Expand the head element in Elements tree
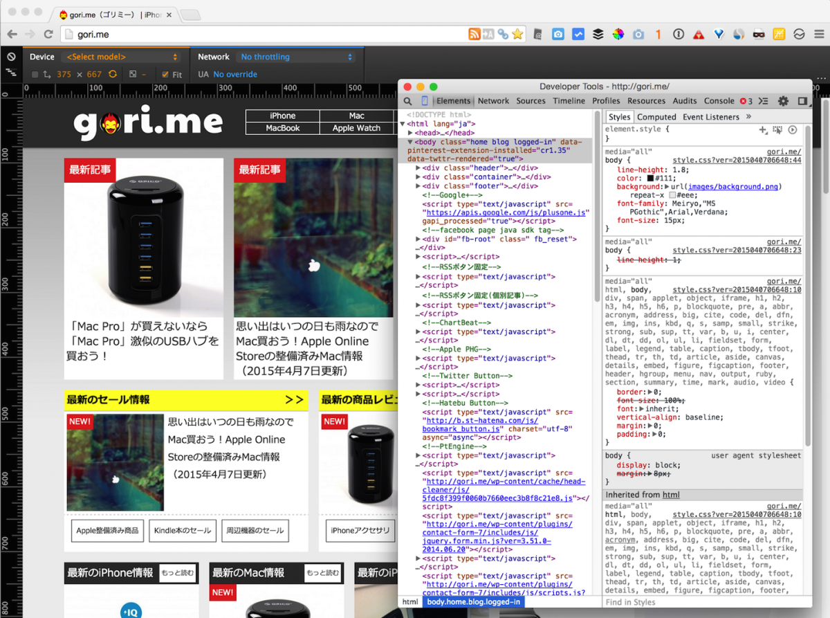Image resolution: width=830 pixels, height=618 pixels. (x=410, y=133)
